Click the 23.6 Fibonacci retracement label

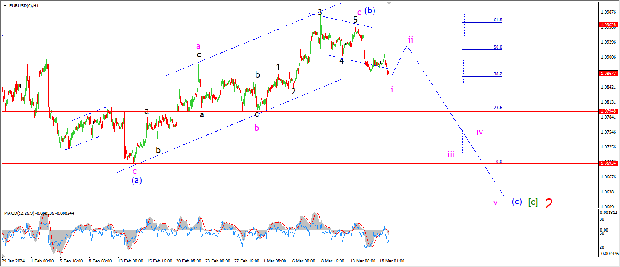point(498,108)
